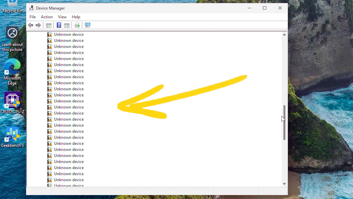Open the Help menu

click(76, 17)
